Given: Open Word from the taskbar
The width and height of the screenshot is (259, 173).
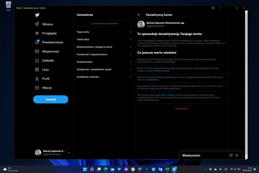Looking at the screenshot, I should pos(140,169).
